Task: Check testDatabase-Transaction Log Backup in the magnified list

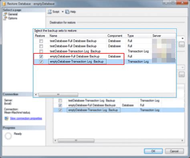Action: [x=41, y=51]
